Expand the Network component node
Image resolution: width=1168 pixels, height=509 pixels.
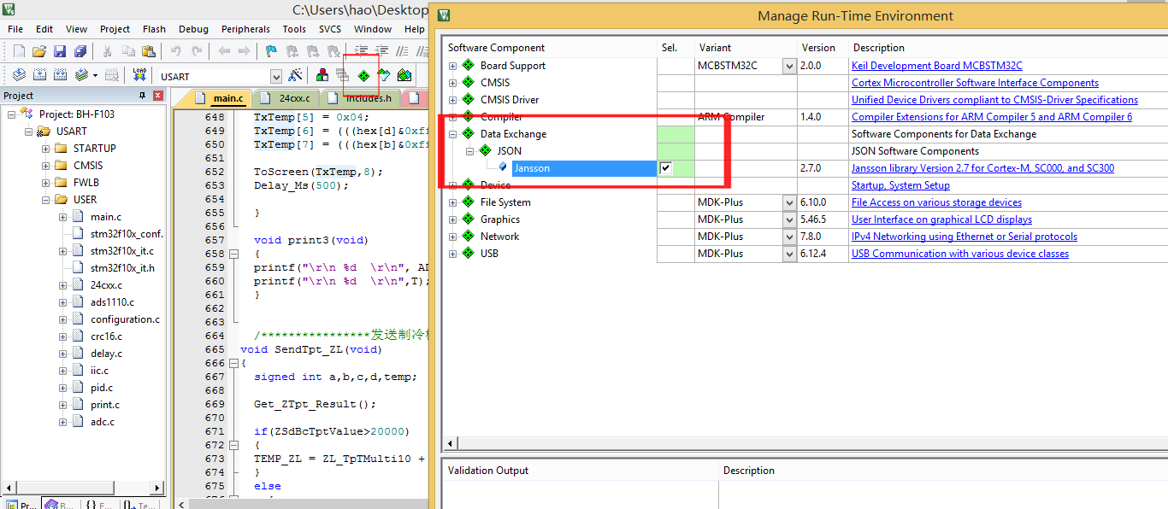click(x=452, y=237)
